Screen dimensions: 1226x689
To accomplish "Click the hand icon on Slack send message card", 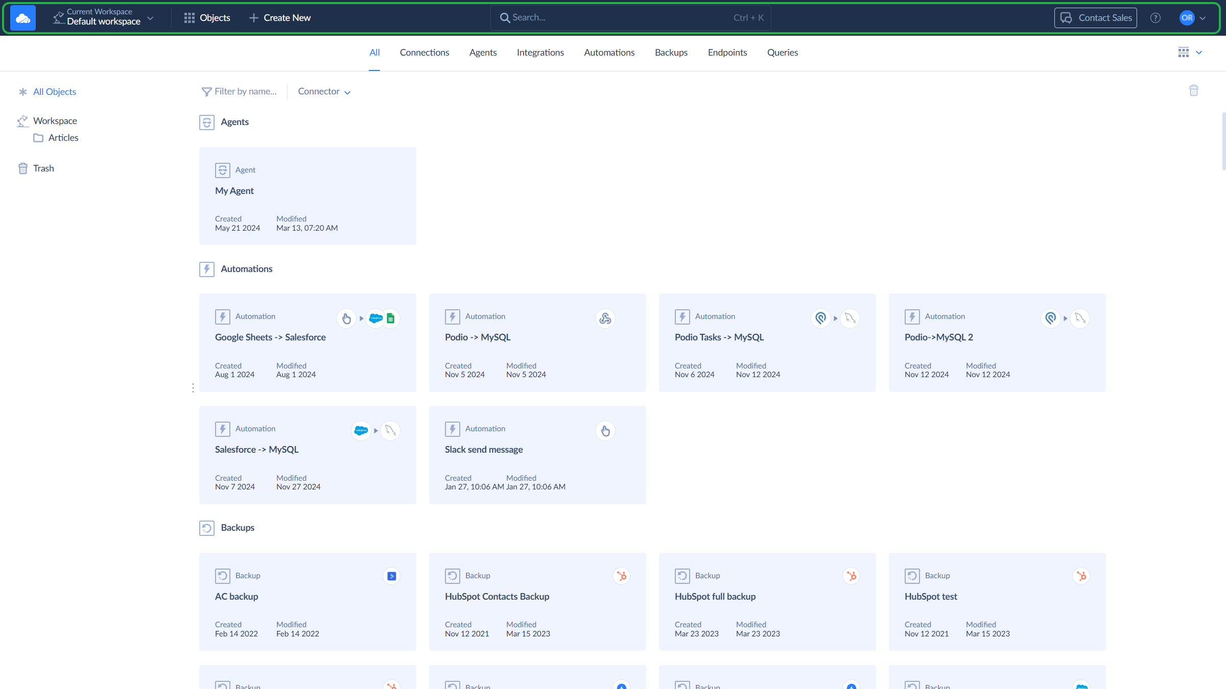I will tap(605, 431).
